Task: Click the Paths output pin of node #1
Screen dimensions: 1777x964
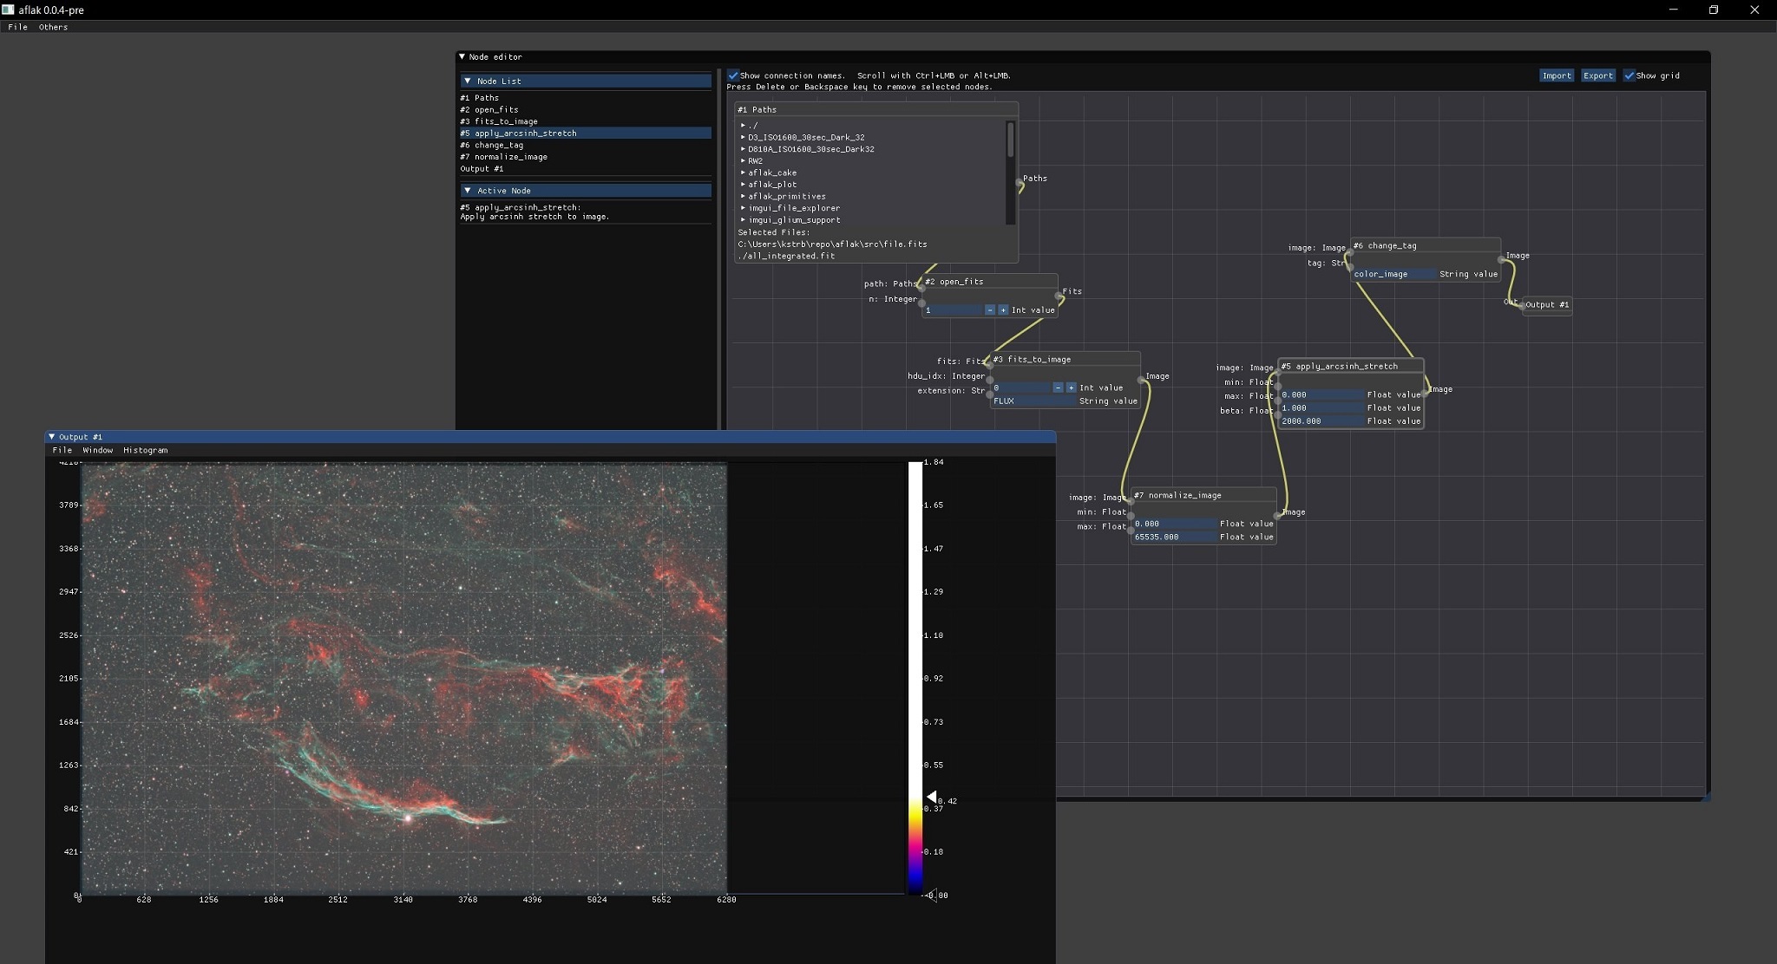Action: tap(1019, 183)
